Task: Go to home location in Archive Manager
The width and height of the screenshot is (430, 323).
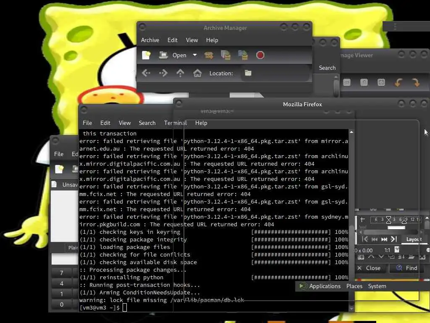Action: 197,73
